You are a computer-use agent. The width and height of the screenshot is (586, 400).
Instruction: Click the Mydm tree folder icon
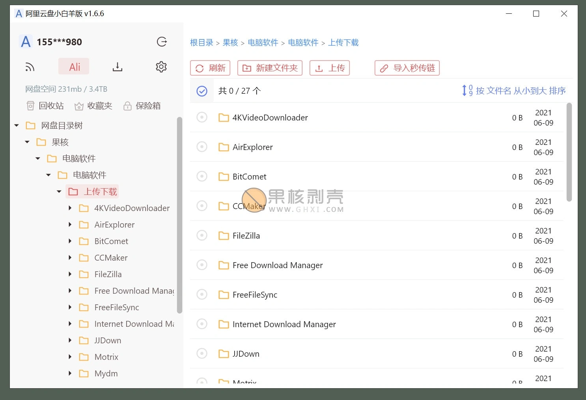84,374
